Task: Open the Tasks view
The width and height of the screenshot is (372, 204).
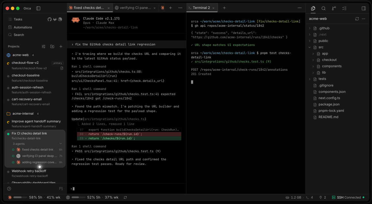Action: (18, 19)
